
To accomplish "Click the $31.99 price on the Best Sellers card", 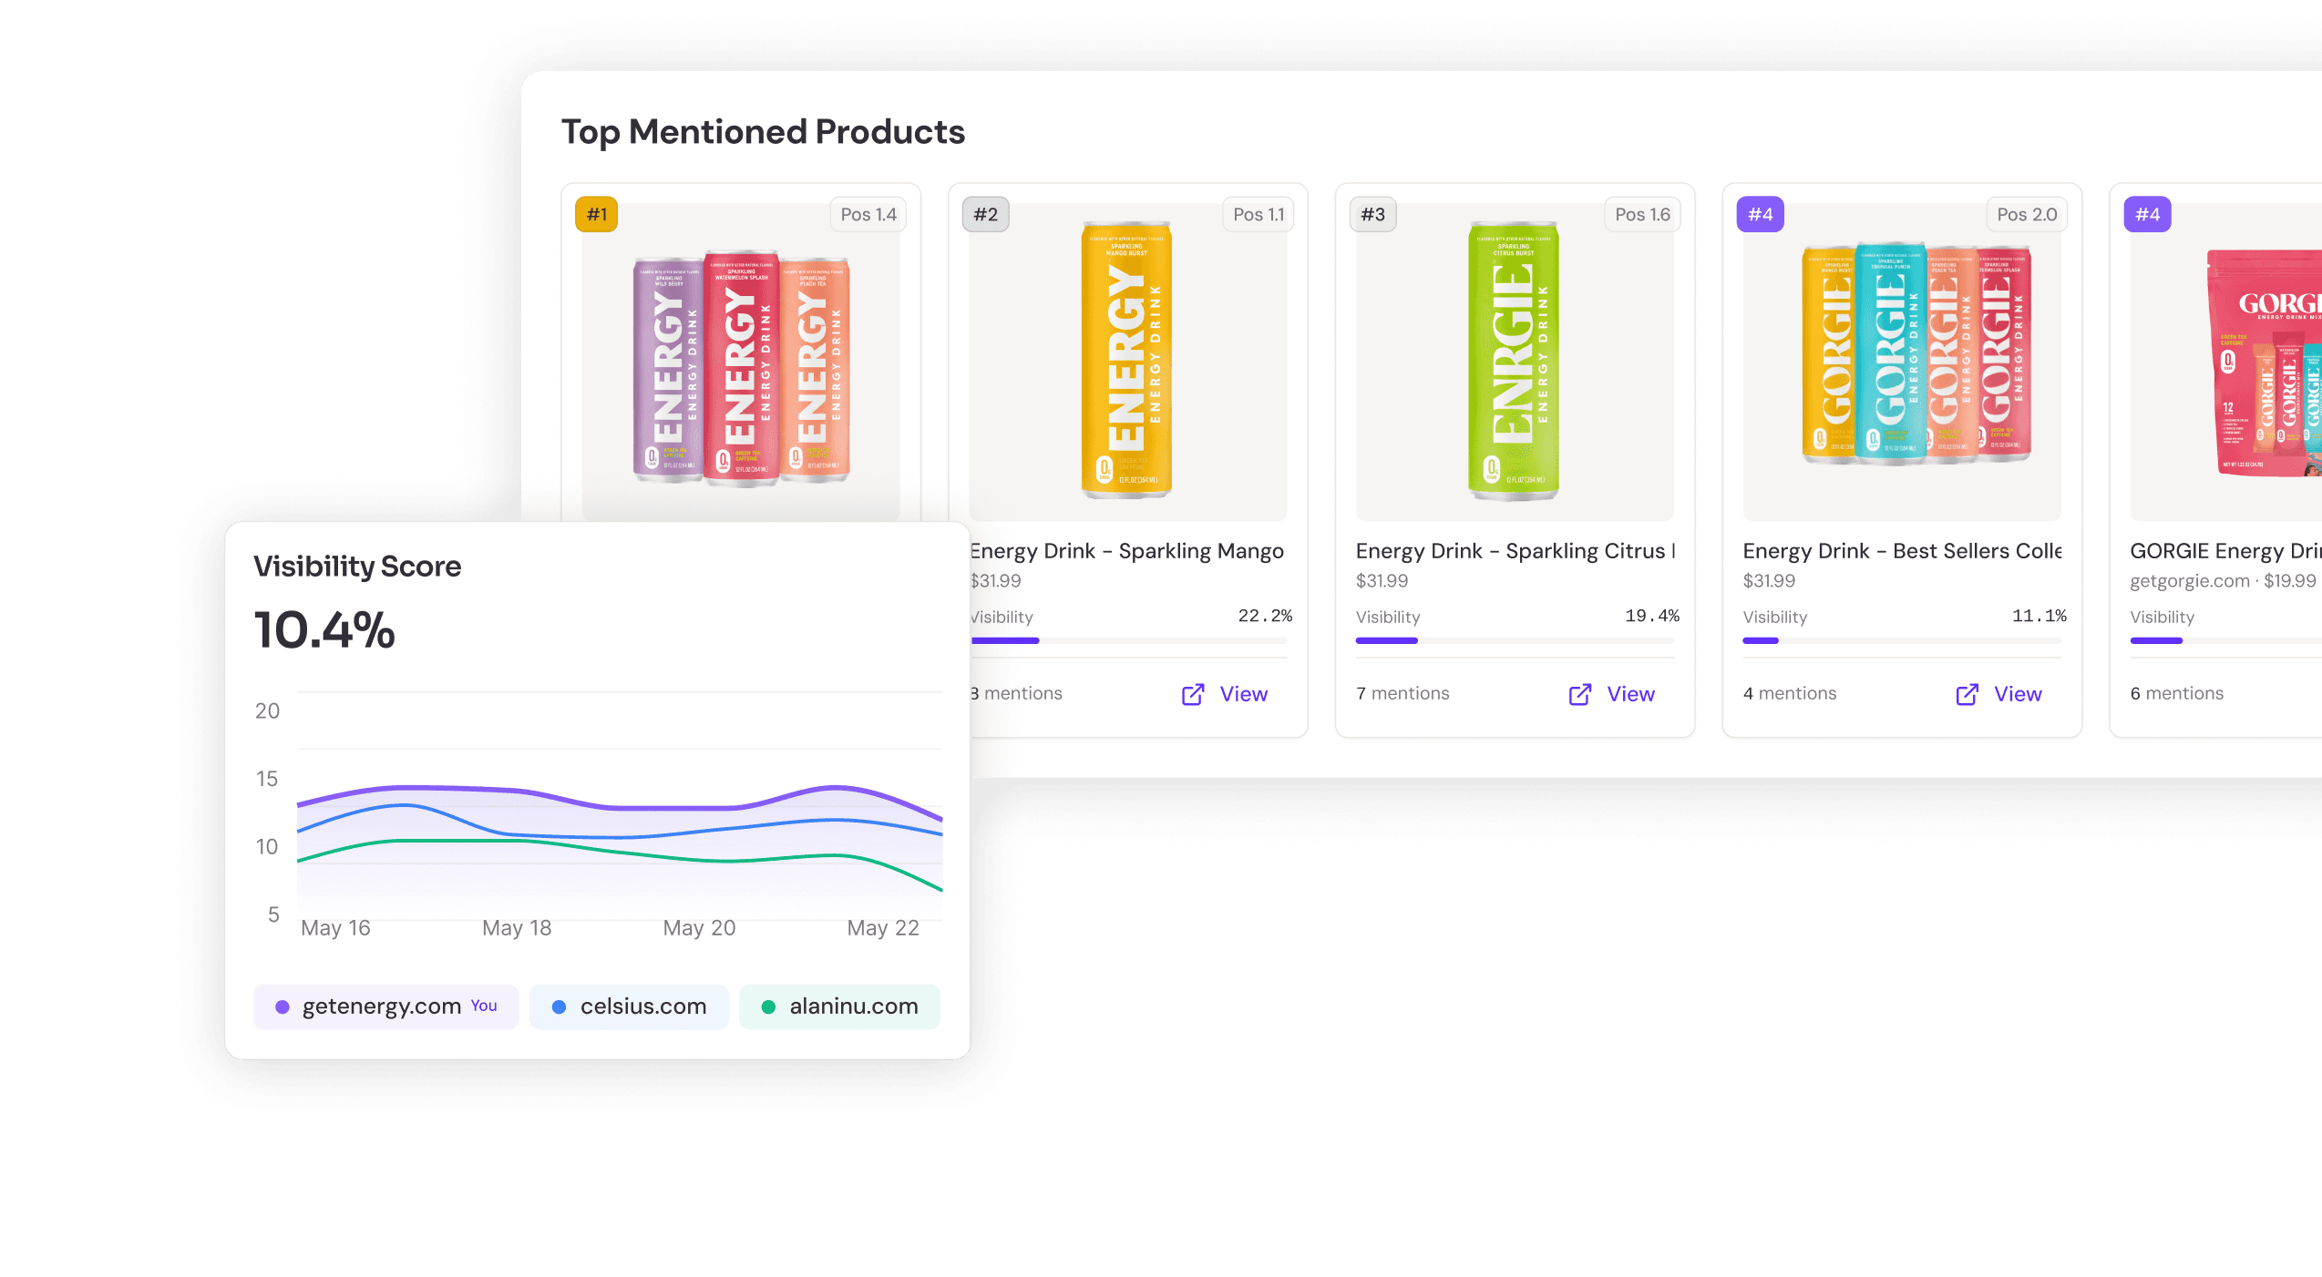I will pyautogui.click(x=1770, y=581).
